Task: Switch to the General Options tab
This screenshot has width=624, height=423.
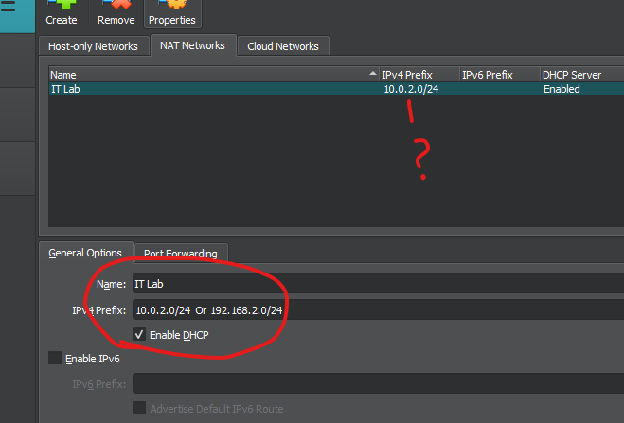Action: [85, 253]
